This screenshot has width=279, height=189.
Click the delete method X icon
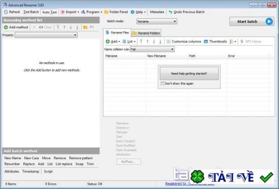34,27
